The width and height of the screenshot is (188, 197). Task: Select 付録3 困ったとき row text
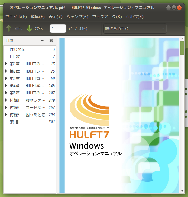point(28,115)
